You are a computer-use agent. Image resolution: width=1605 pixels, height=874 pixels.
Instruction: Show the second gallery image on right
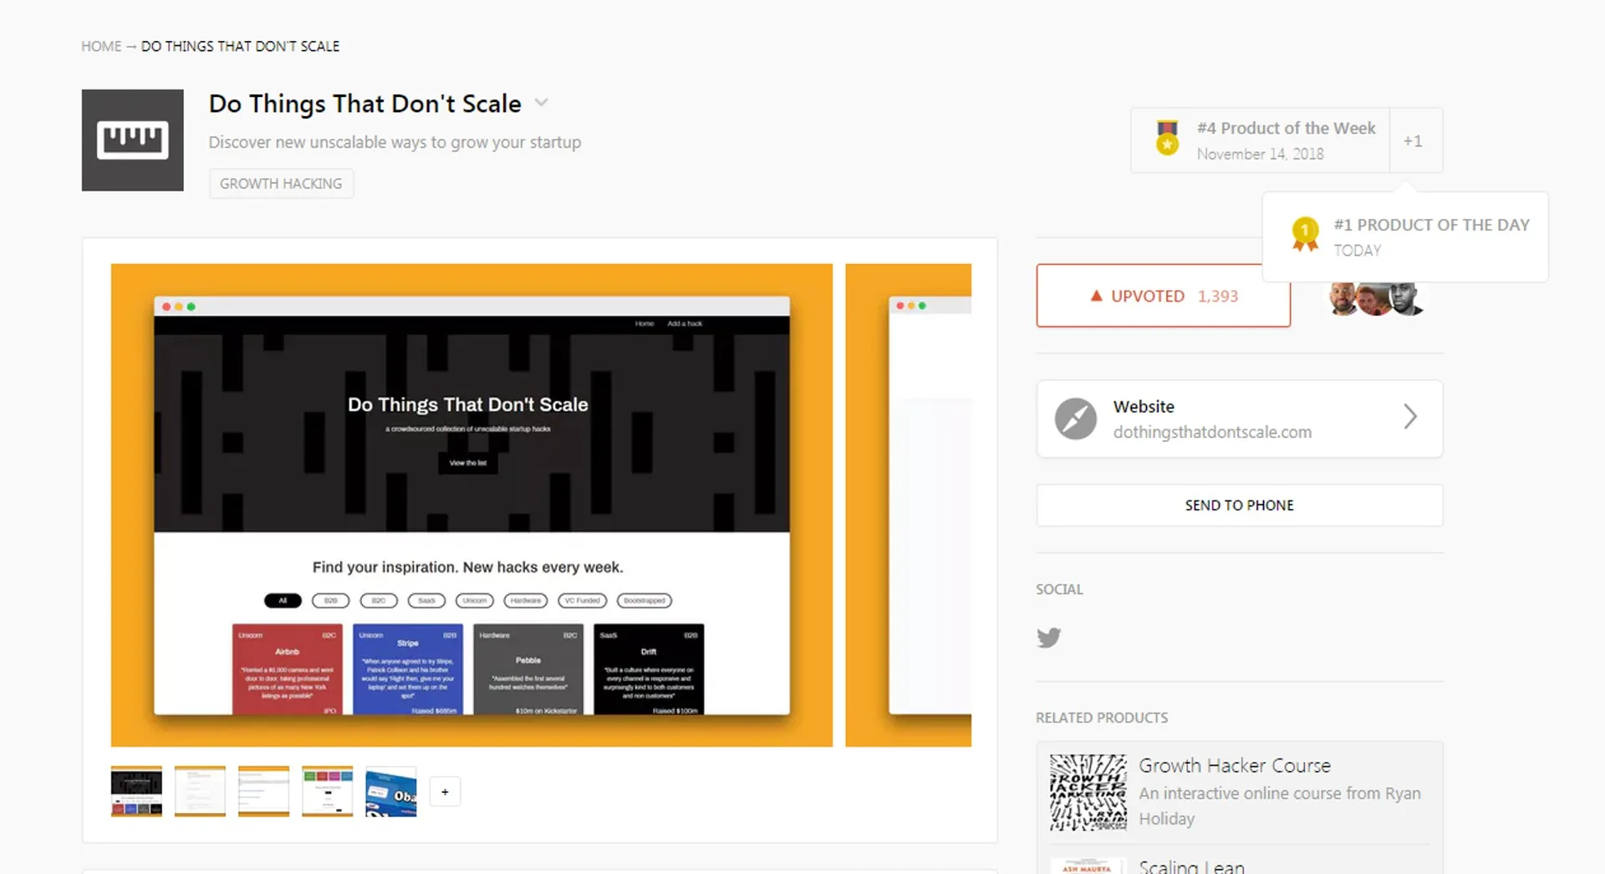pos(909,506)
